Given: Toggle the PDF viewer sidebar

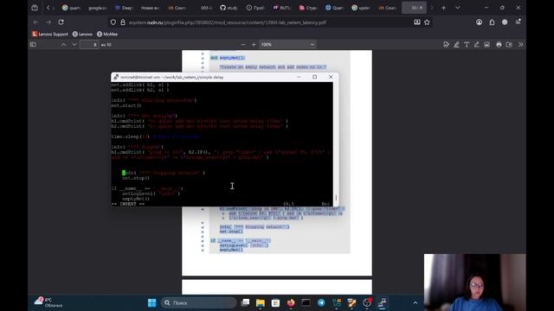Looking at the screenshot, I should (x=33, y=45).
